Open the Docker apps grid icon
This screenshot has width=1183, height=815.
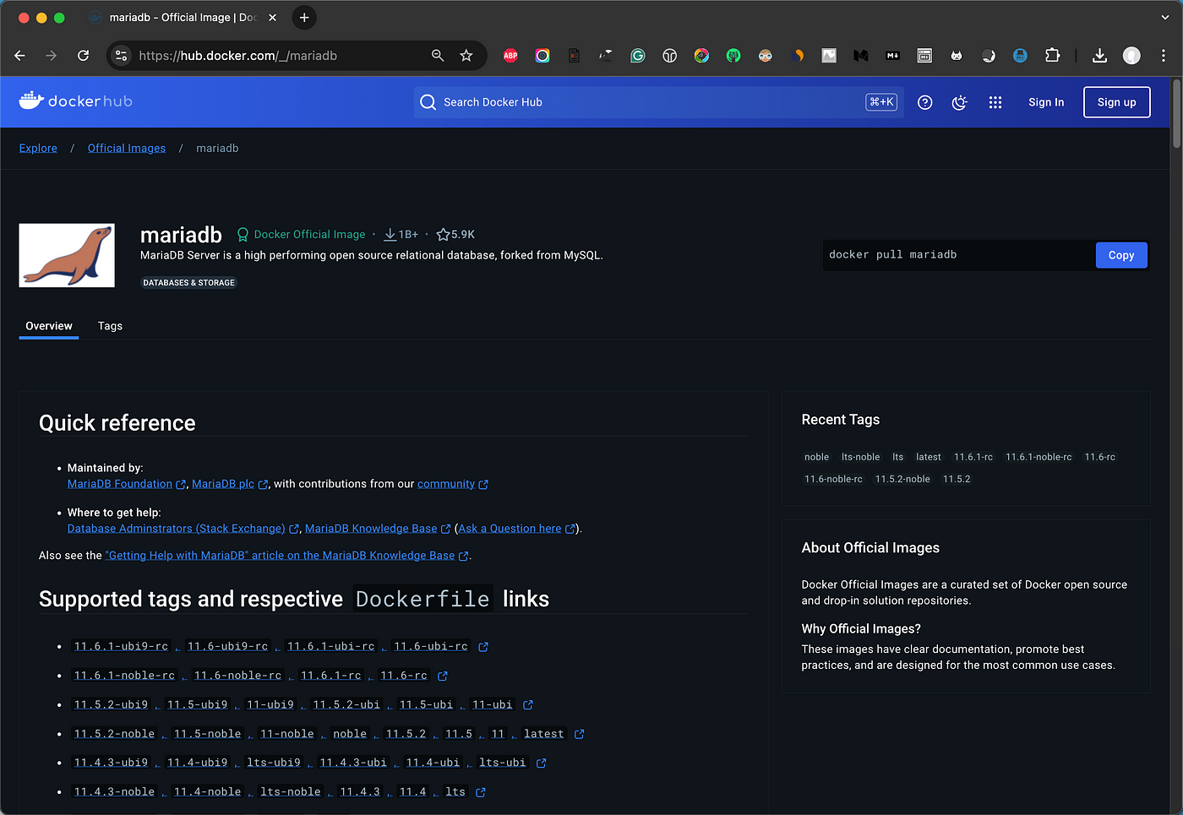click(x=995, y=102)
